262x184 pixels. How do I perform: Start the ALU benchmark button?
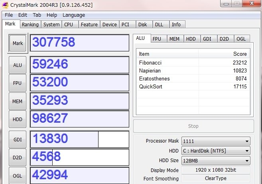(18, 65)
